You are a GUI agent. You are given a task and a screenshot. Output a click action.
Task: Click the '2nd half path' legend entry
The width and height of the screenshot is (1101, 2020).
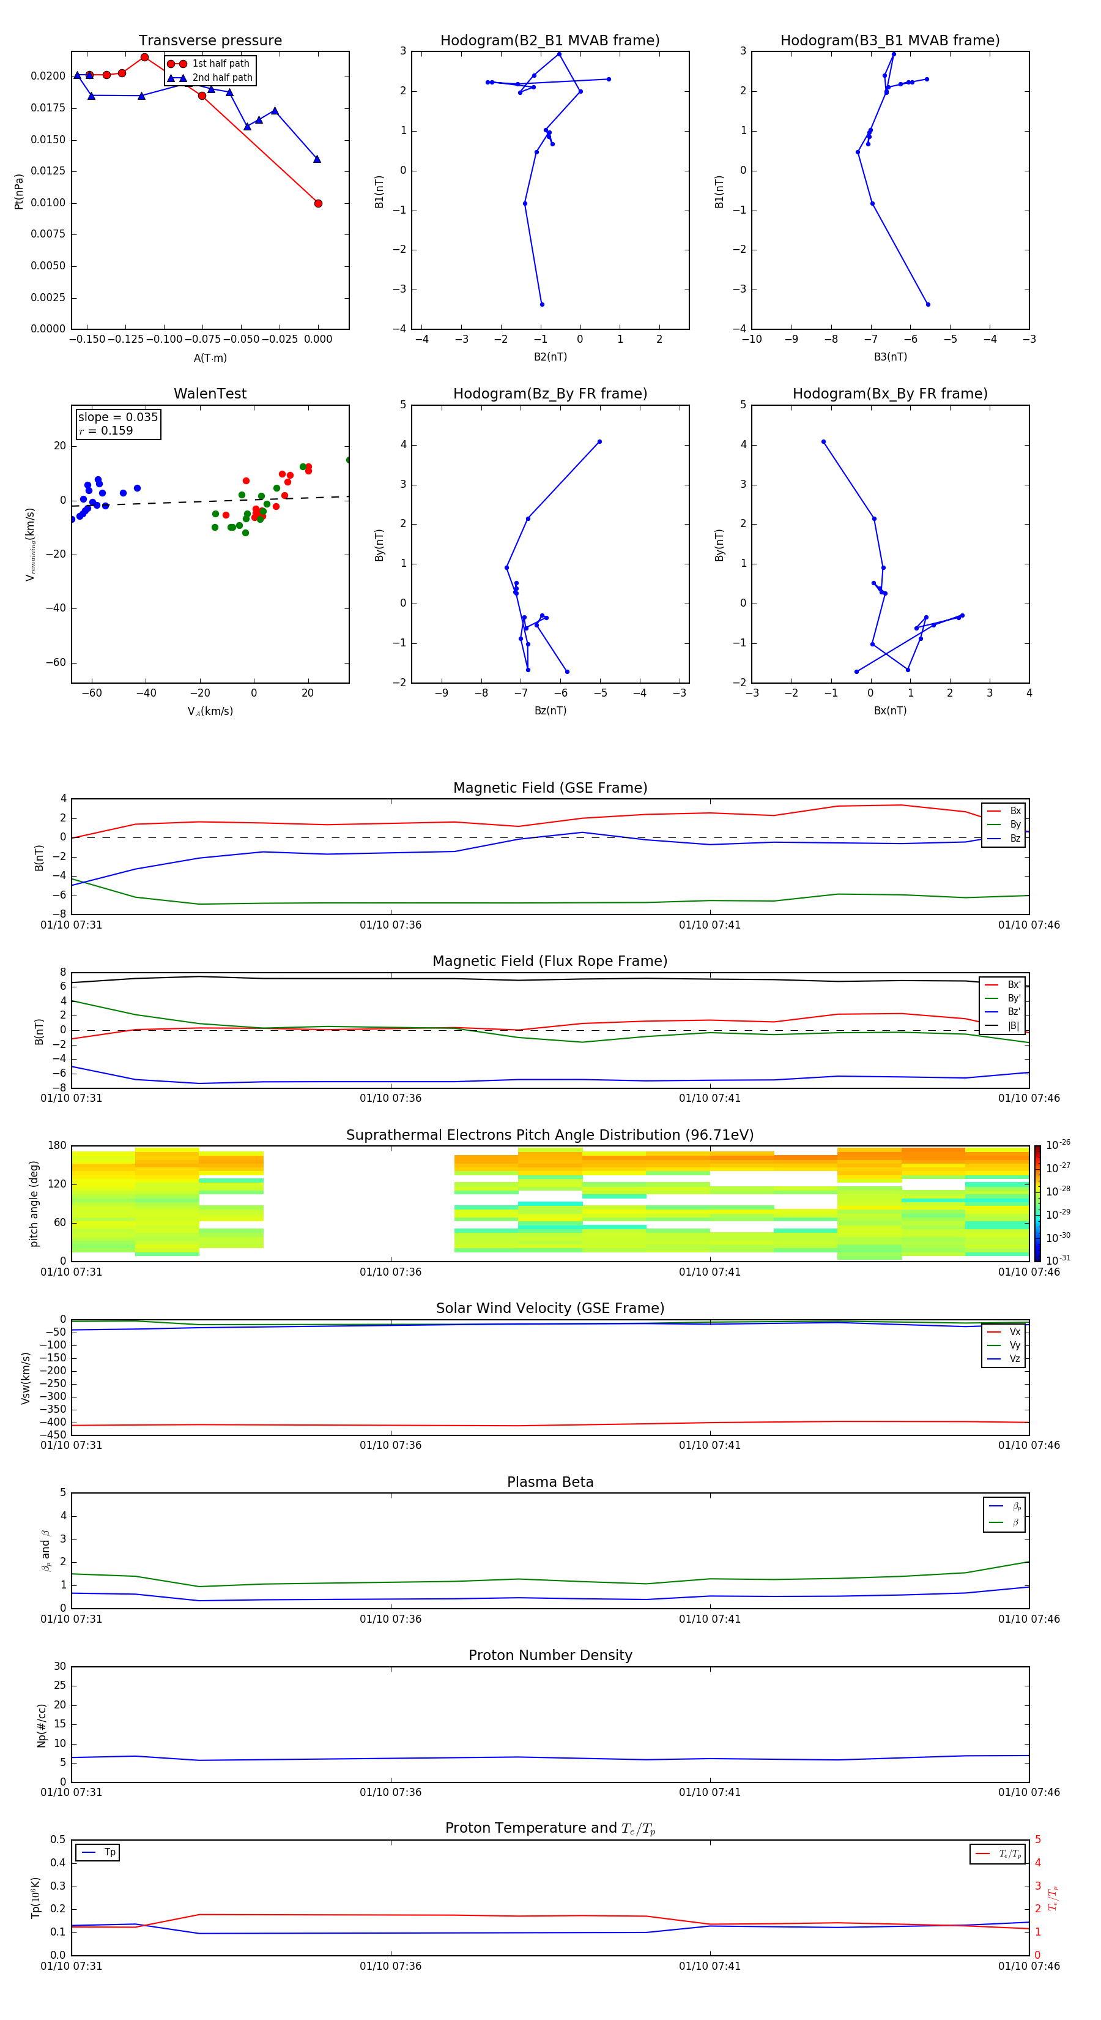[210, 78]
